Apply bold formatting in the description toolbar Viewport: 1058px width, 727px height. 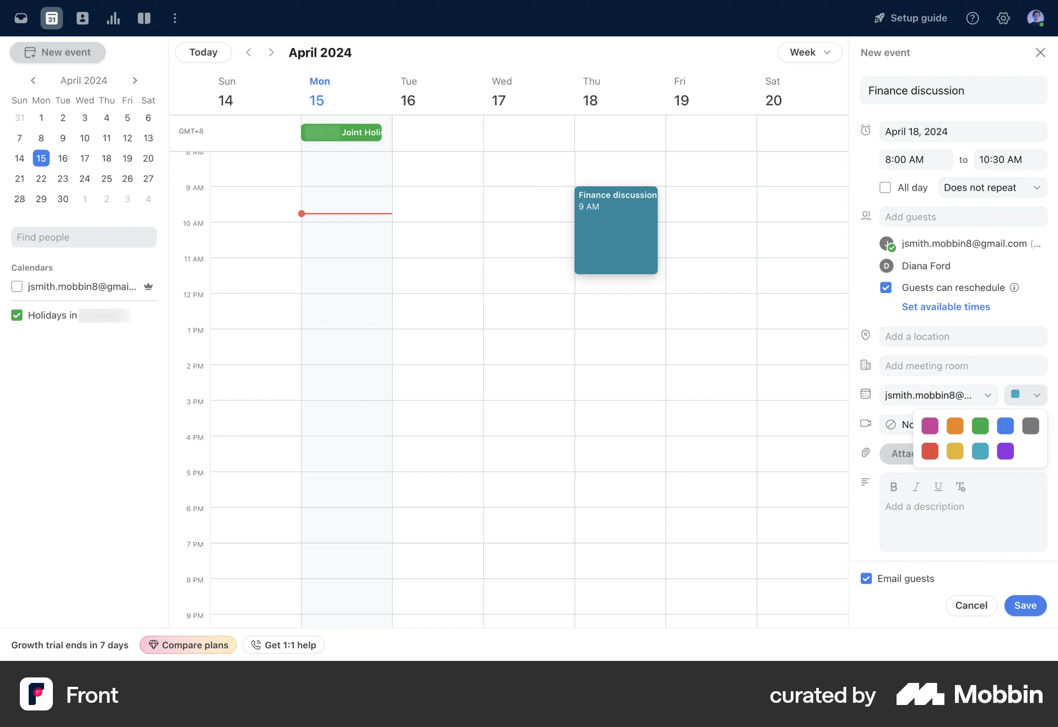click(893, 487)
